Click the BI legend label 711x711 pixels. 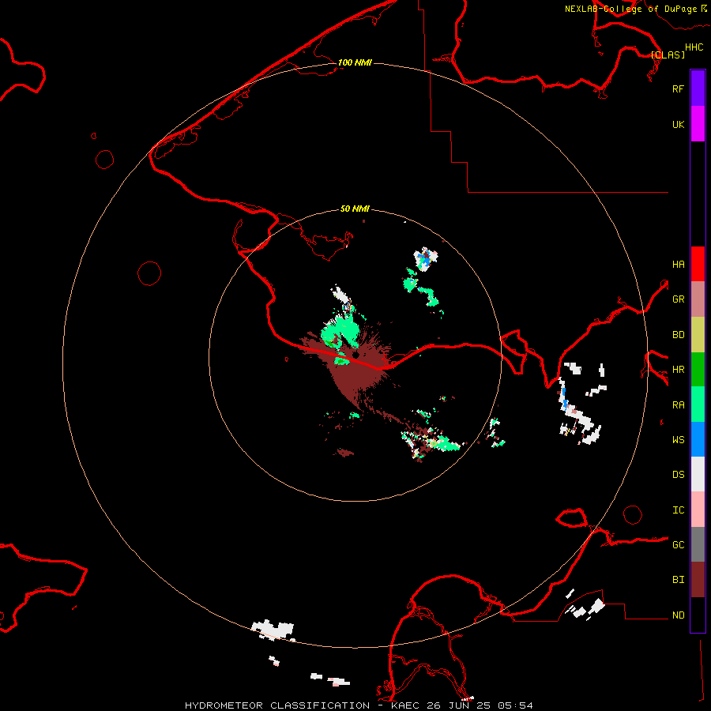pos(678,580)
